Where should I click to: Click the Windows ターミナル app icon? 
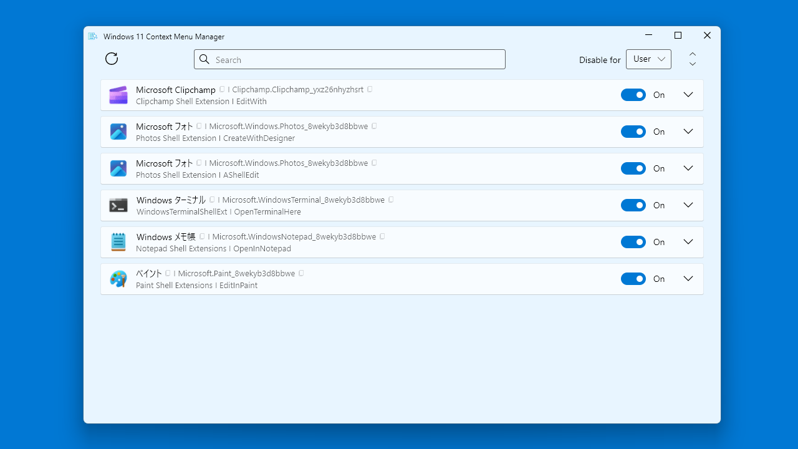click(118, 205)
